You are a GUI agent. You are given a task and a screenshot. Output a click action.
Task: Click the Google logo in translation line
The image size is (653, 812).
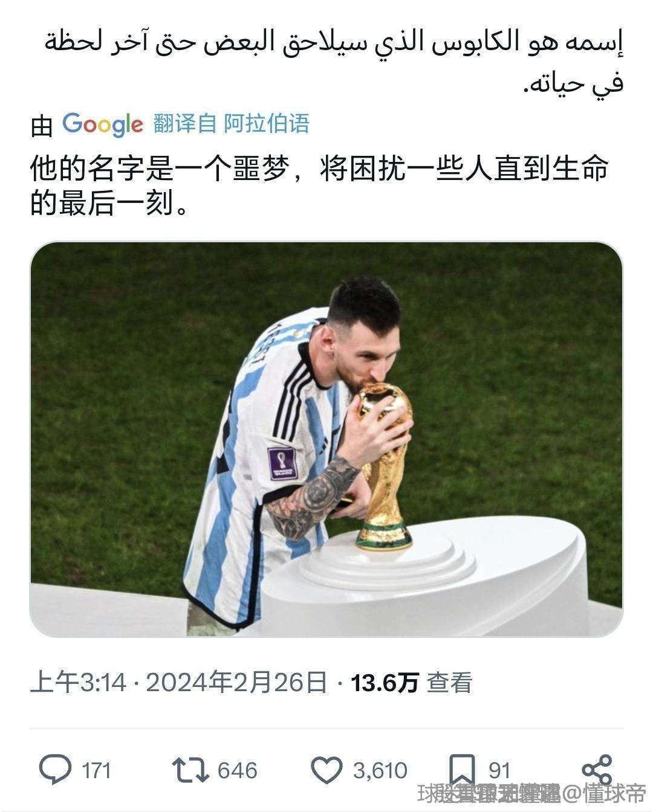tap(103, 124)
